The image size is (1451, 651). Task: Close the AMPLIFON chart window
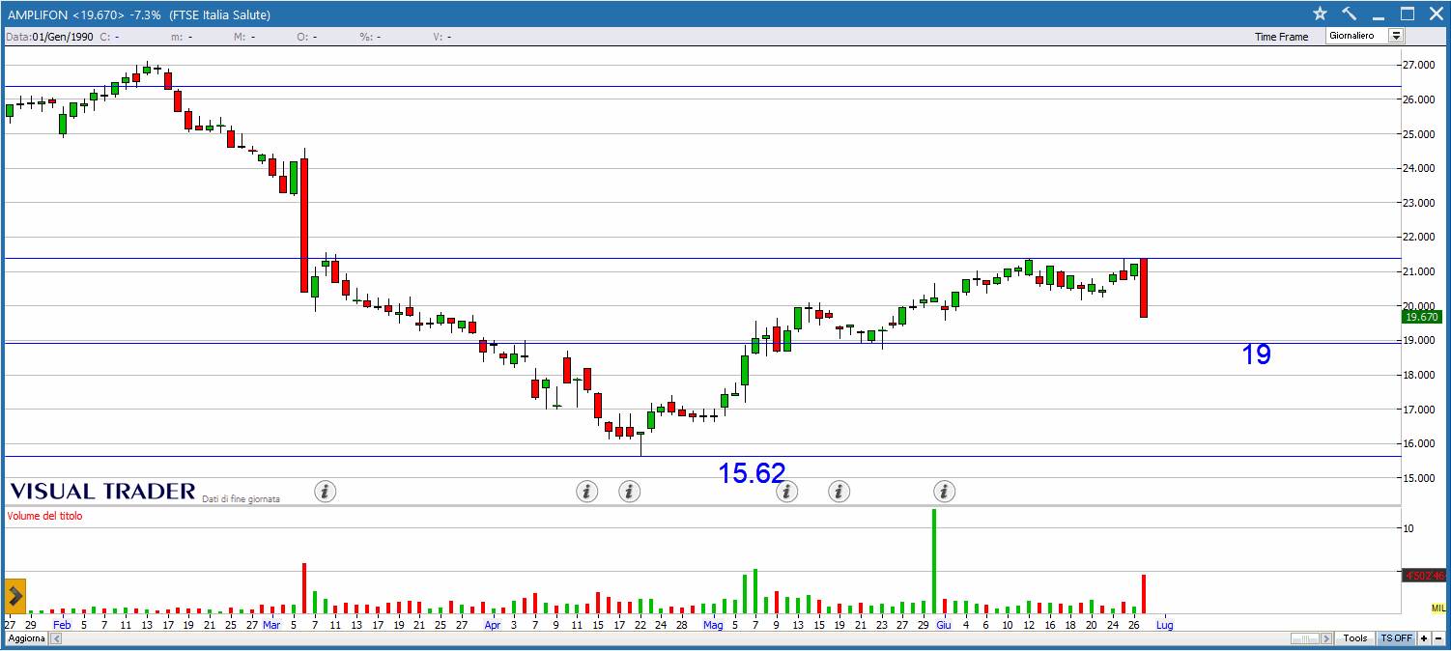pyautogui.click(x=1435, y=14)
